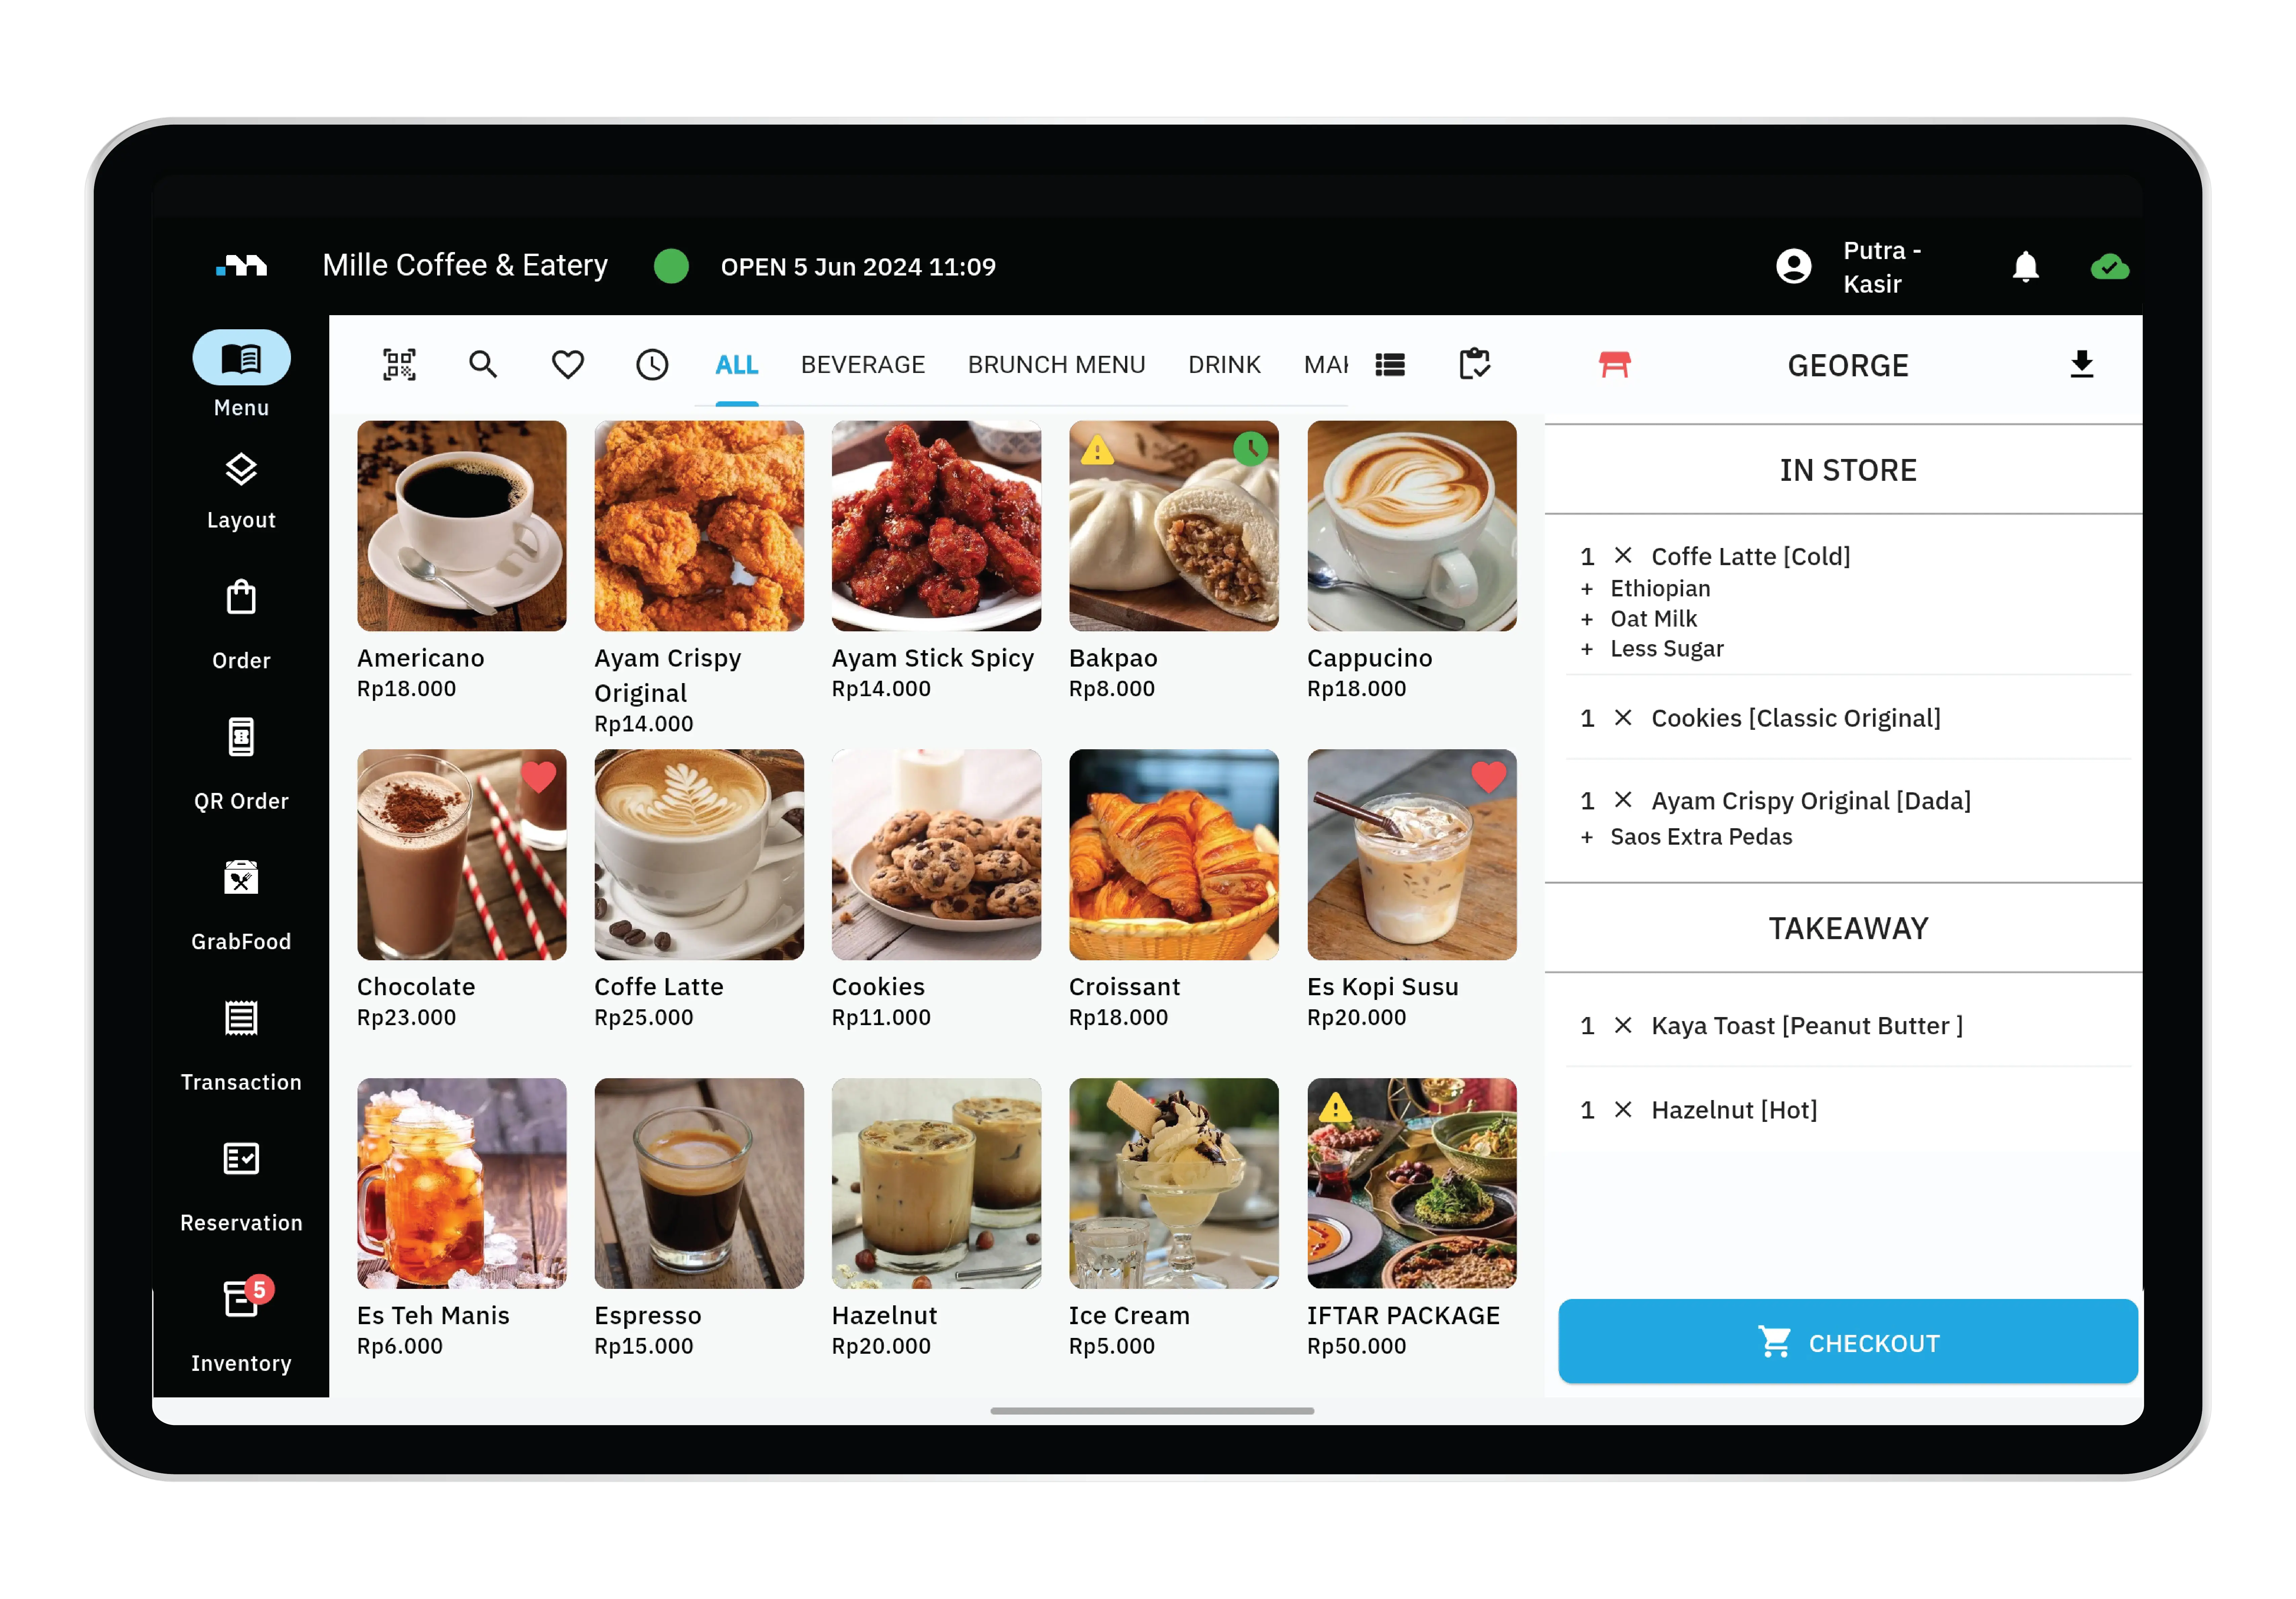The height and width of the screenshot is (1599, 2296).
Task: Open the Reservation sidebar section
Action: click(x=241, y=1187)
